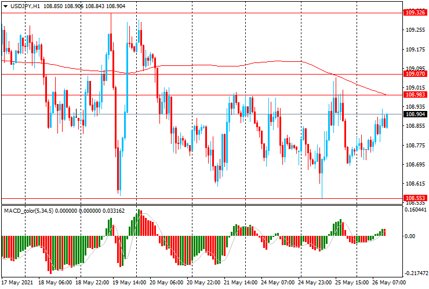Click the 109.250 value on price axis
The height and width of the screenshot is (289, 429).
tap(414, 31)
